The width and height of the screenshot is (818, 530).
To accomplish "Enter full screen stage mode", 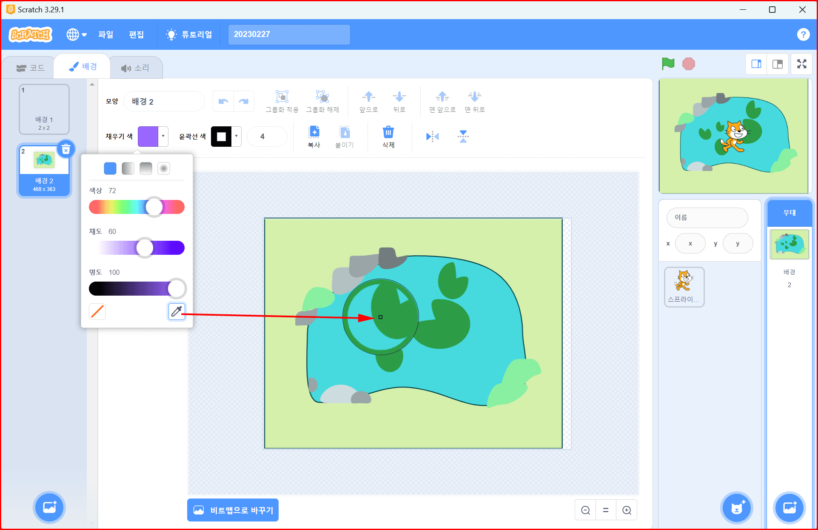I will 801,64.
